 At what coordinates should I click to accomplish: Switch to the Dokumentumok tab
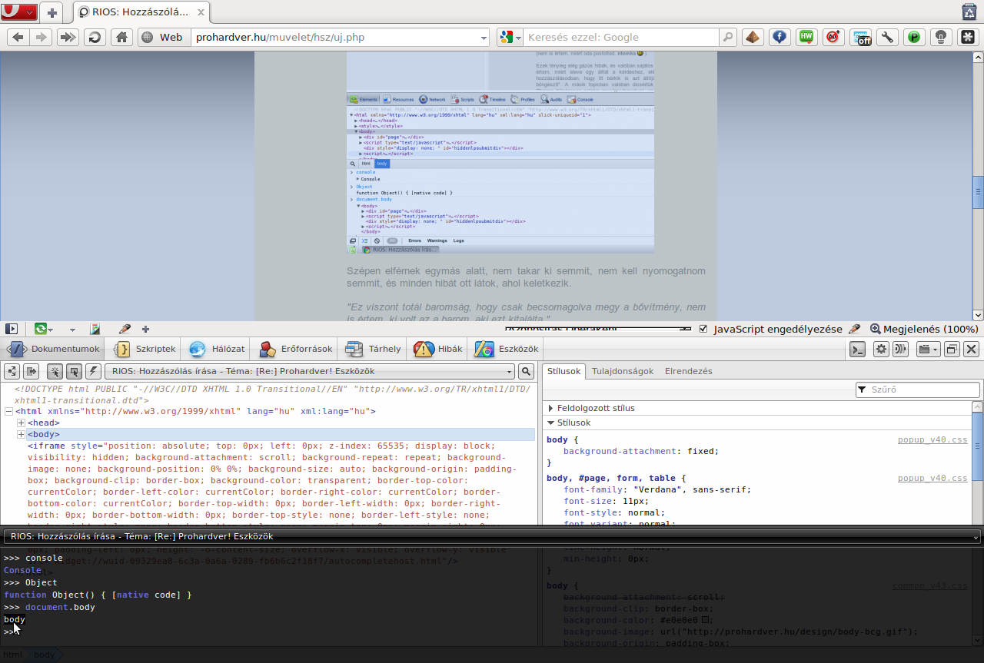click(x=54, y=349)
